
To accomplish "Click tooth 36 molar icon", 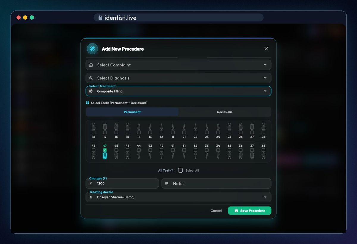I will 241,156.
